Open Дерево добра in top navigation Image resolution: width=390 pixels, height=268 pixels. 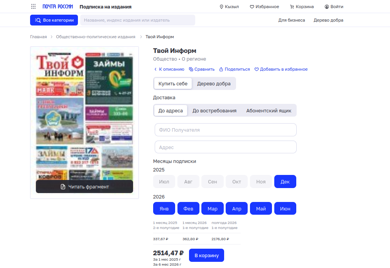coord(328,20)
